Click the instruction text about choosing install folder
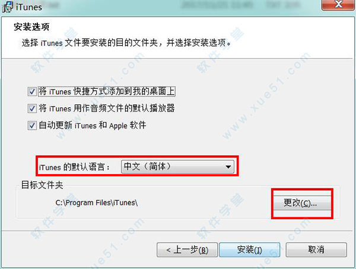This screenshot has width=356, height=269. pyautogui.click(x=126, y=43)
